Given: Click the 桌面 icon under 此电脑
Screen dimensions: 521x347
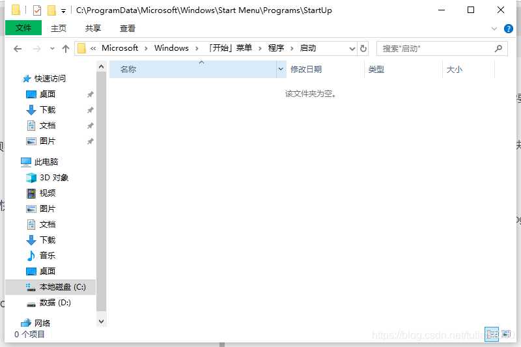Looking at the screenshot, I should [x=31, y=271].
